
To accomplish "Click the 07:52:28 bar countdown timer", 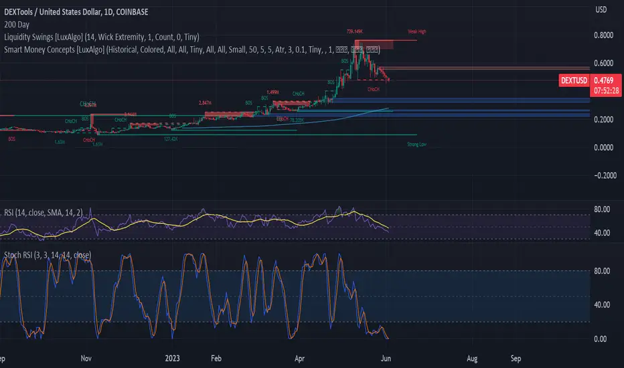I will 606,91.
